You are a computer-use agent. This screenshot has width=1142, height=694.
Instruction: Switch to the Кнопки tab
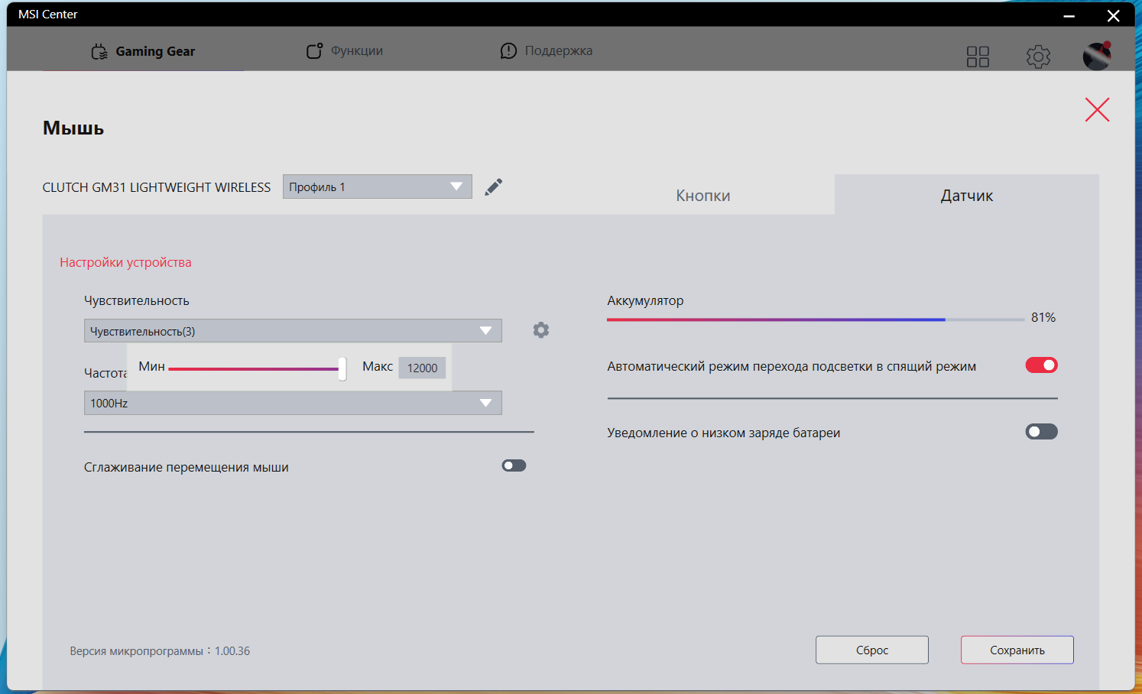click(702, 196)
